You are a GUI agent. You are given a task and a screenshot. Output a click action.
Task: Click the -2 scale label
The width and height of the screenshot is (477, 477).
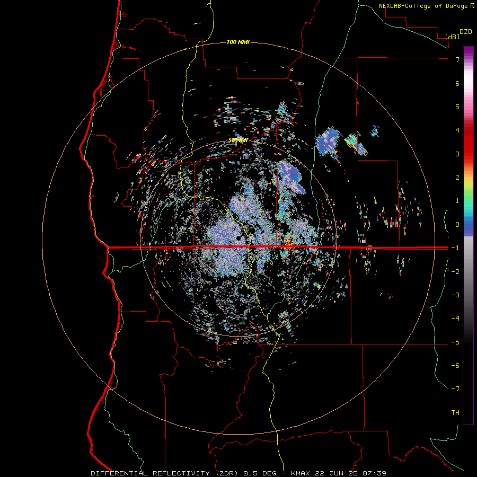click(x=455, y=272)
